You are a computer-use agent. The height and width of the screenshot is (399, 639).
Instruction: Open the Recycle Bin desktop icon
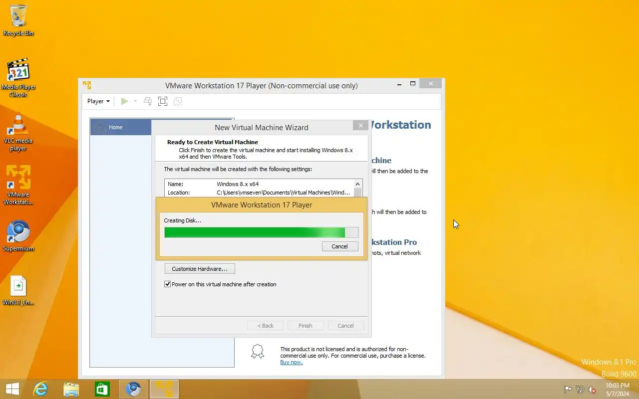[18, 20]
